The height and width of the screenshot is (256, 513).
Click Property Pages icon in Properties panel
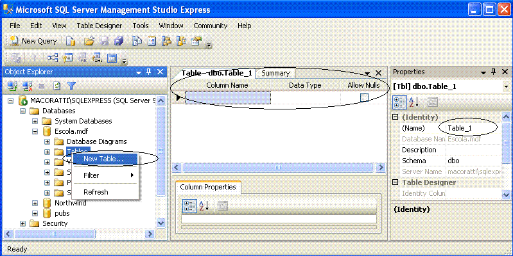click(x=433, y=102)
